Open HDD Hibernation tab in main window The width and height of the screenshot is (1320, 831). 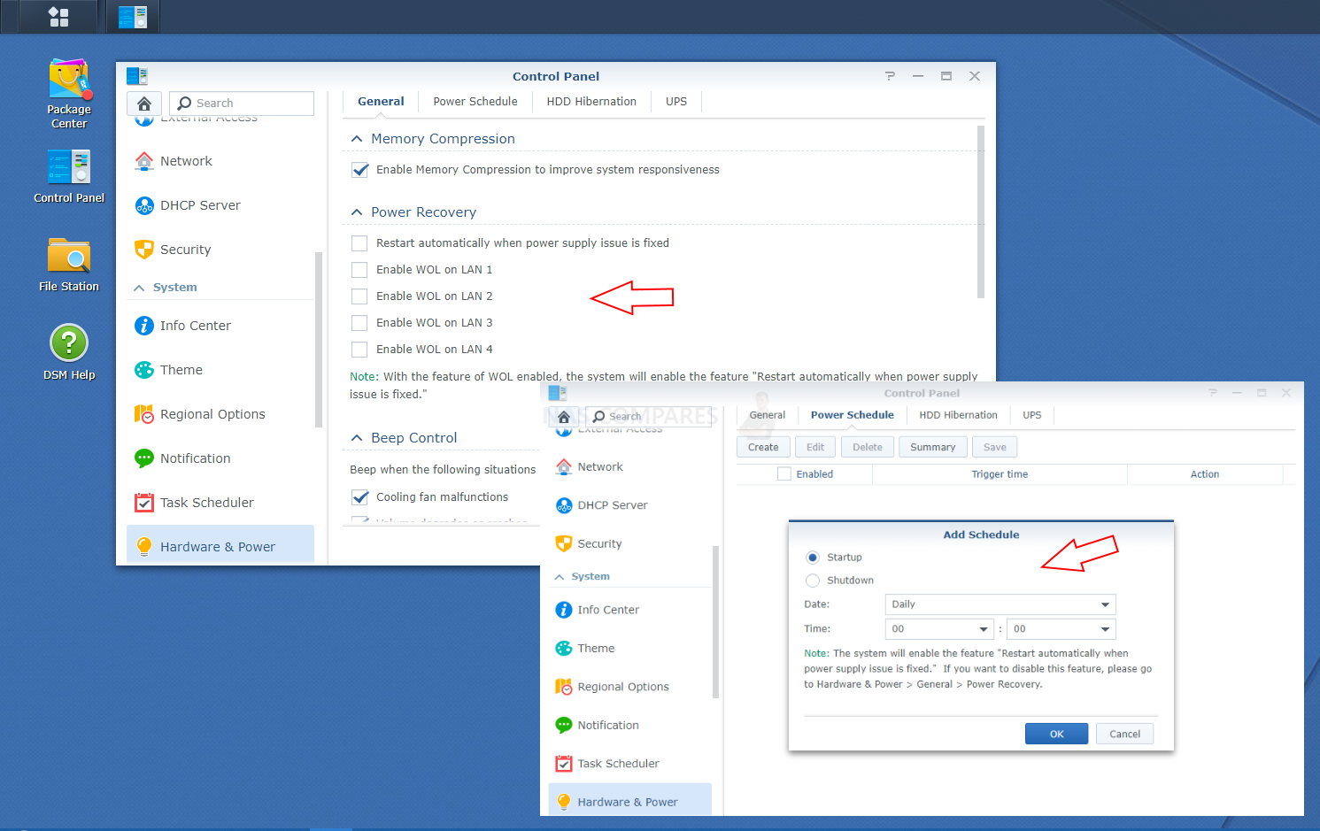591,102
